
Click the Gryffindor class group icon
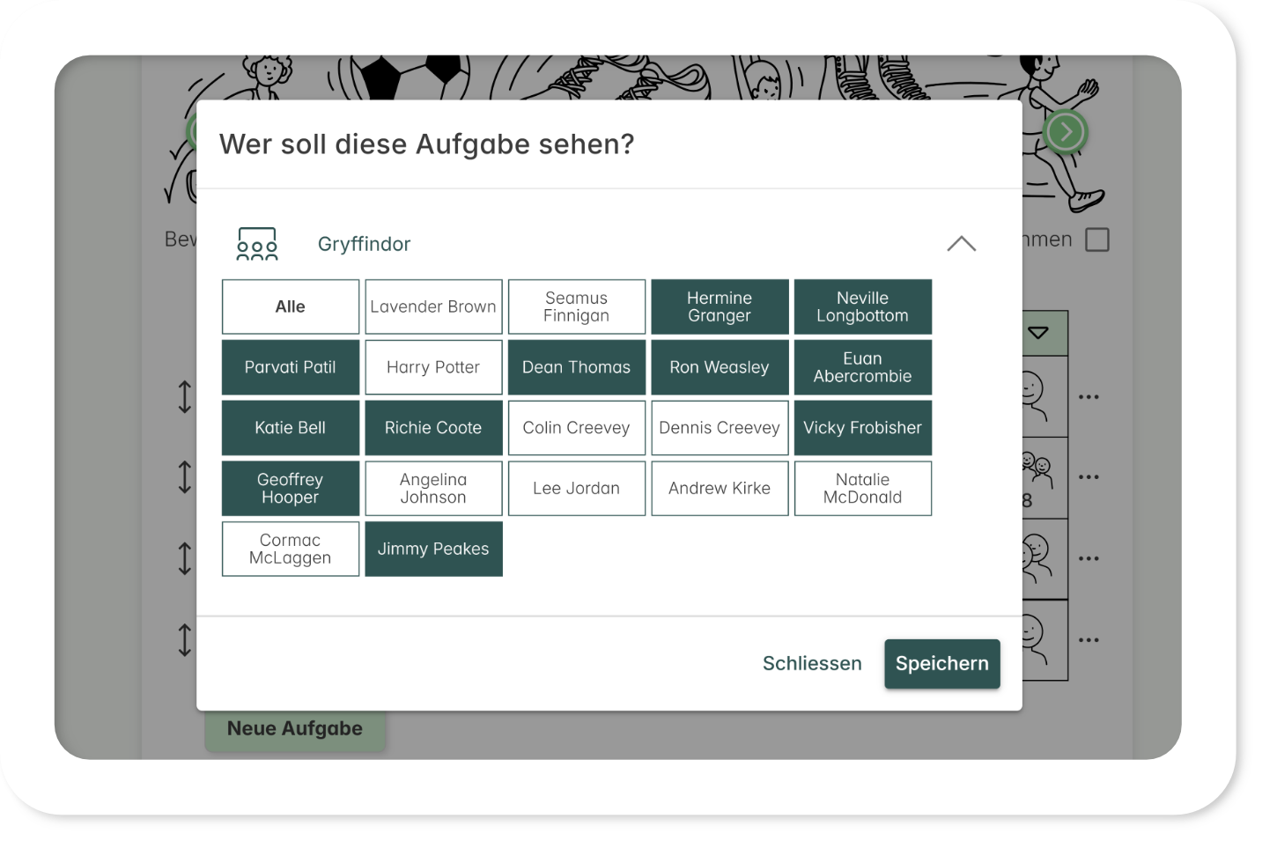[x=257, y=244]
